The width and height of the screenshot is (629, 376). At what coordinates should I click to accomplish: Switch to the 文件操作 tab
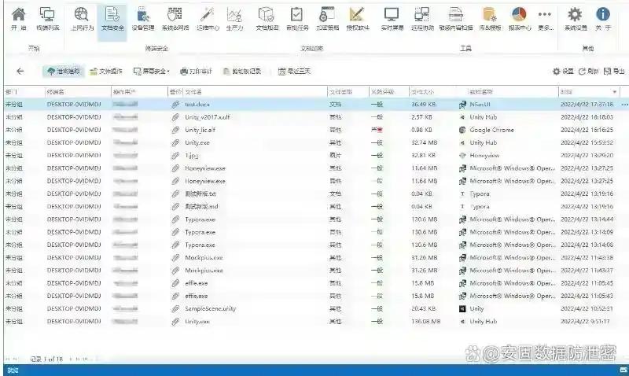[x=106, y=72]
